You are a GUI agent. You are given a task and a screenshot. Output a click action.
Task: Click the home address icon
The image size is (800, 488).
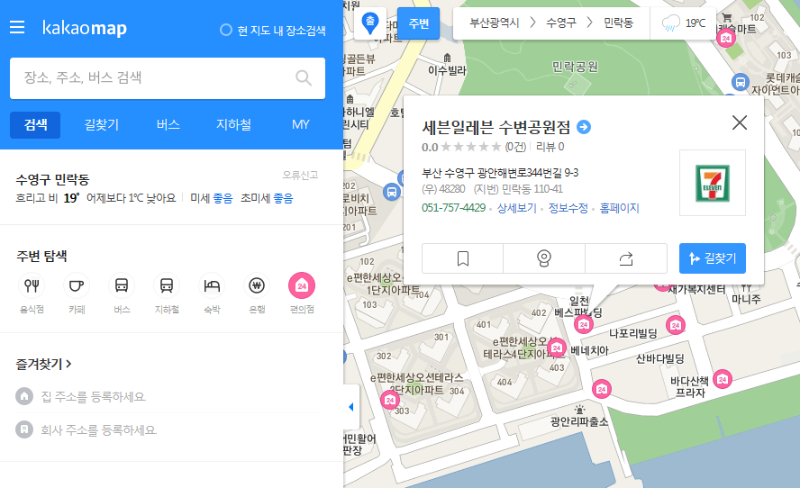coord(24,396)
